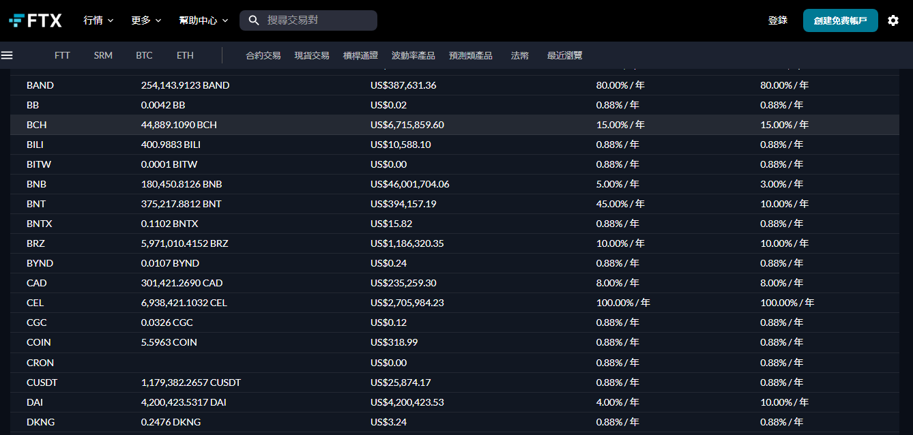Open the 合約交易 menu item
Image resolution: width=913 pixels, height=435 pixels.
click(x=263, y=55)
